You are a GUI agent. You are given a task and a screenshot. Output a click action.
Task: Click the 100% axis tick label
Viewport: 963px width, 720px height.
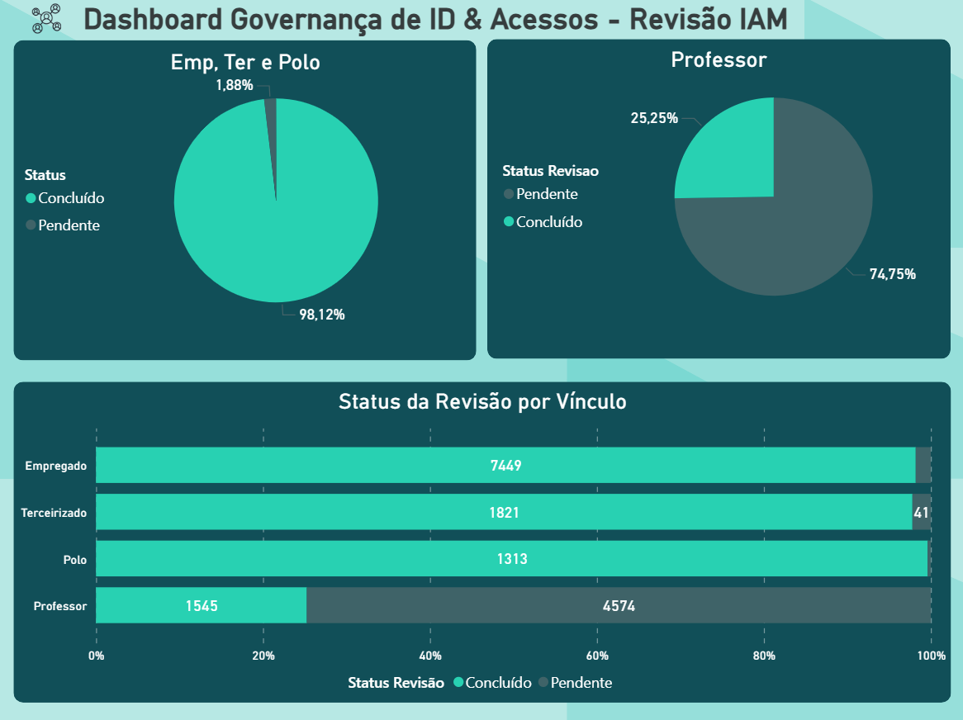(x=932, y=656)
